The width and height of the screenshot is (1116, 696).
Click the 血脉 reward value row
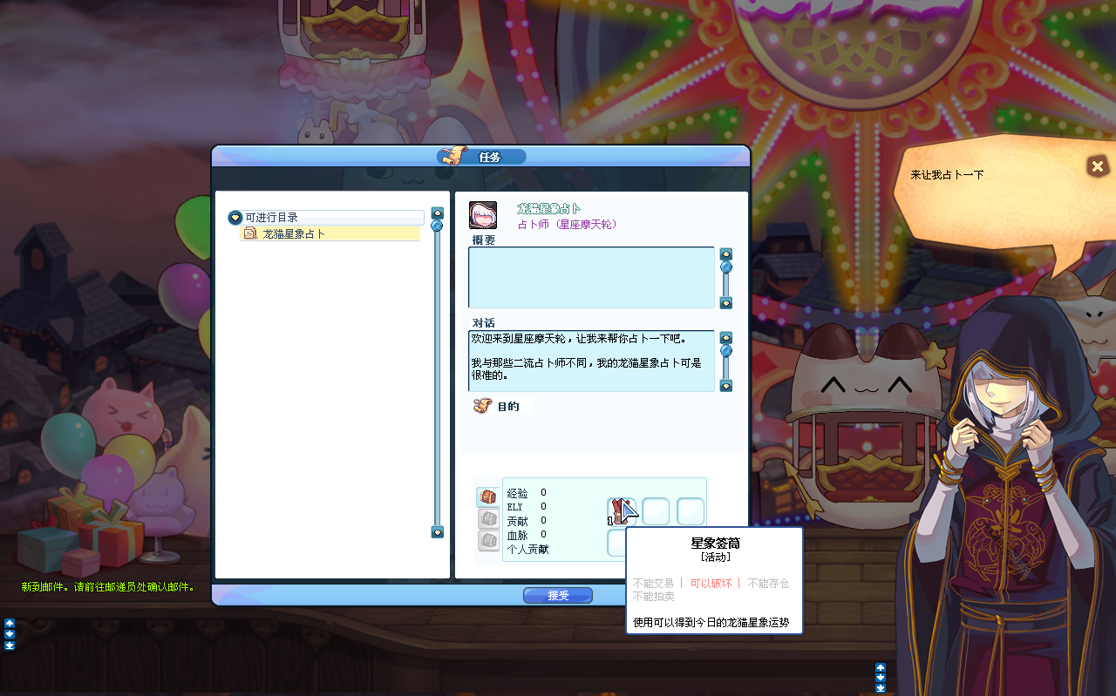[x=527, y=535]
